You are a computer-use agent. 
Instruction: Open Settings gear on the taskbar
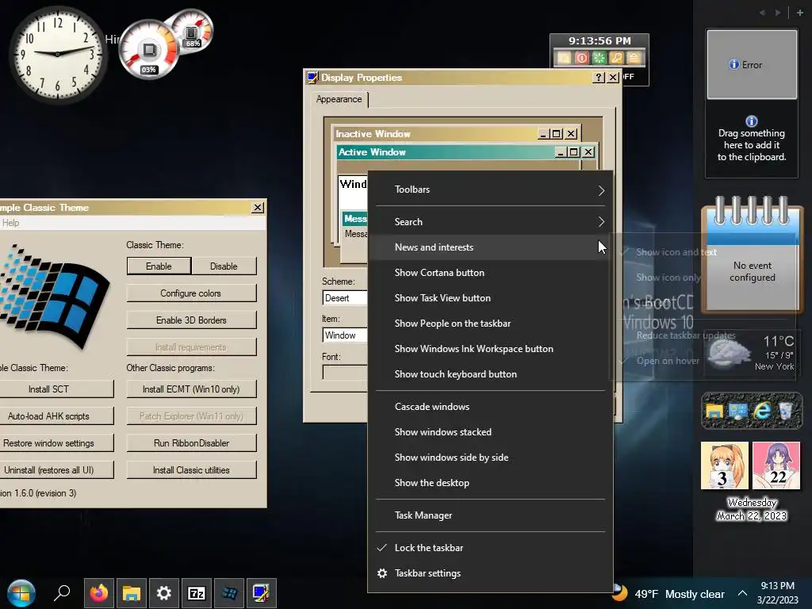tap(163, 593)
